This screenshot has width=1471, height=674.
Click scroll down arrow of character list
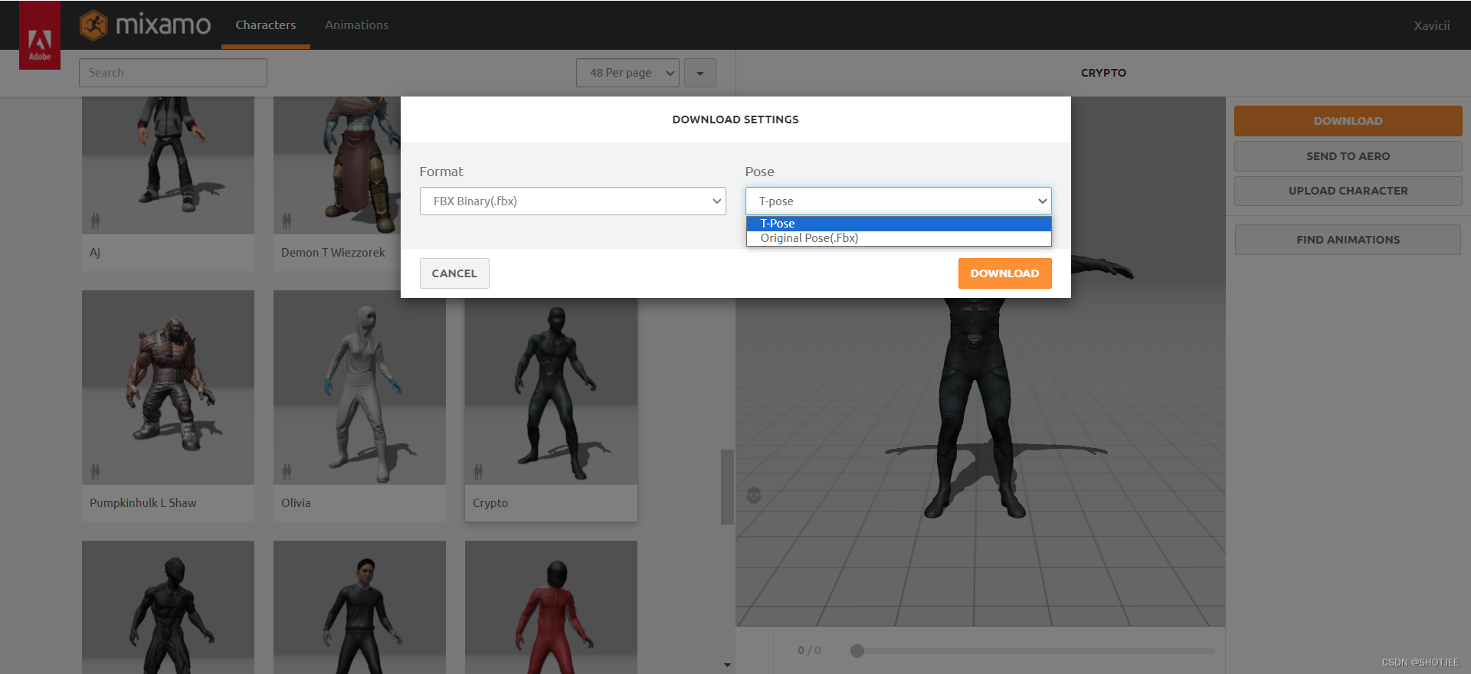point(727,665)
